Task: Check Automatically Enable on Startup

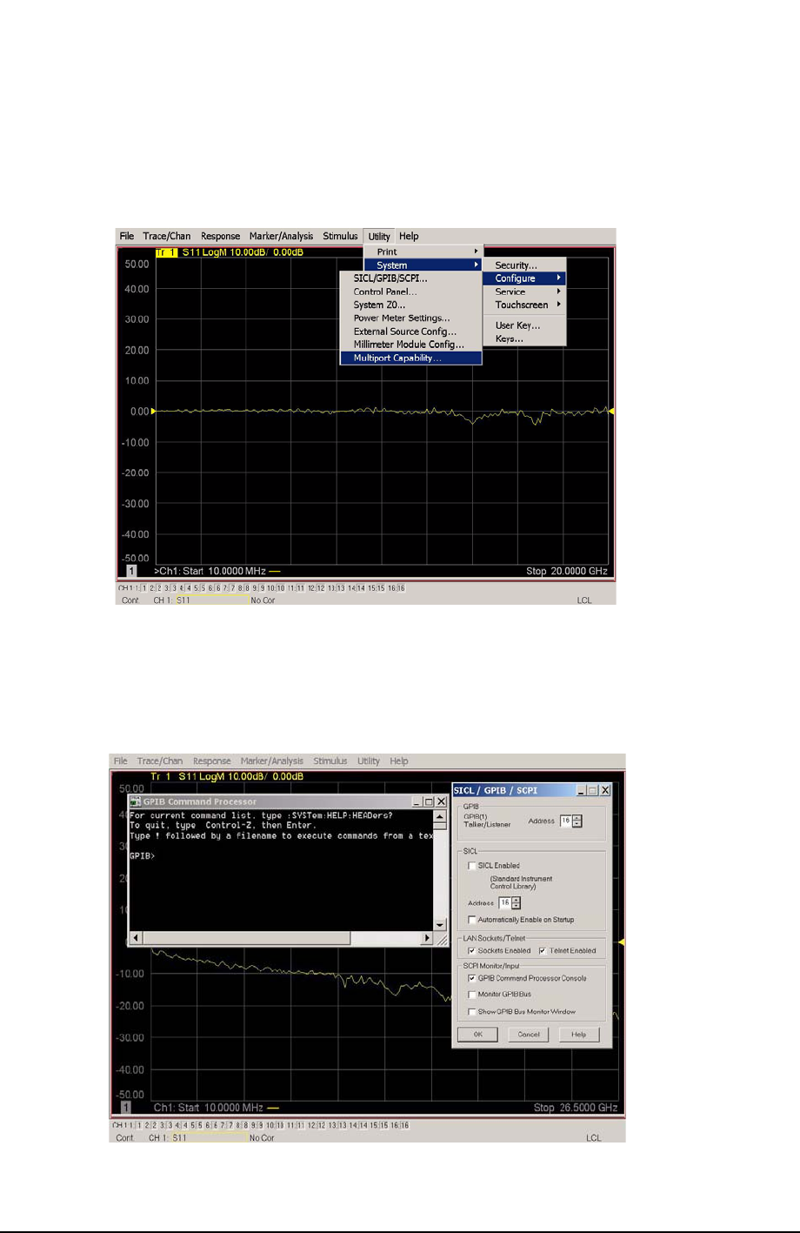Action: (472, 920)
